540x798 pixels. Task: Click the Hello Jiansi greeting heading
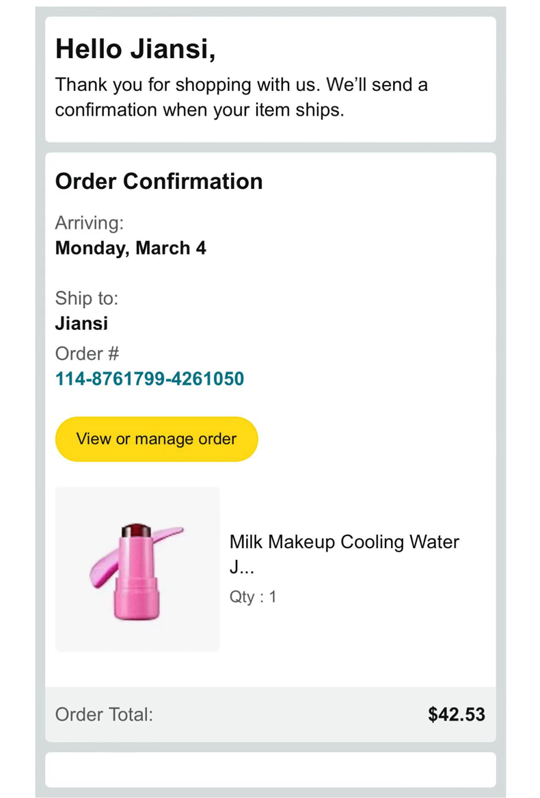pos(135,49)
